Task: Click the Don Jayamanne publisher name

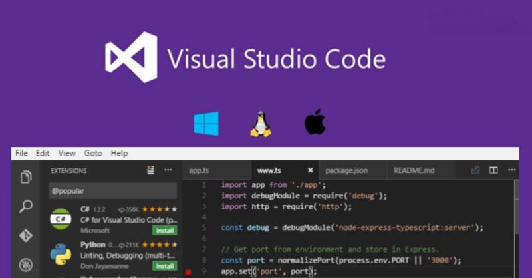Action: pyautogui.click(x=104, y=266)
